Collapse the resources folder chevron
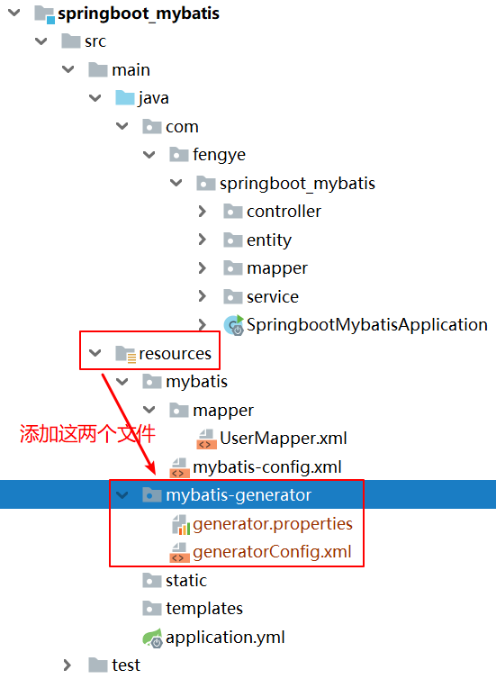The height and width of the screenshot is (679, 496). coord(95,353)
